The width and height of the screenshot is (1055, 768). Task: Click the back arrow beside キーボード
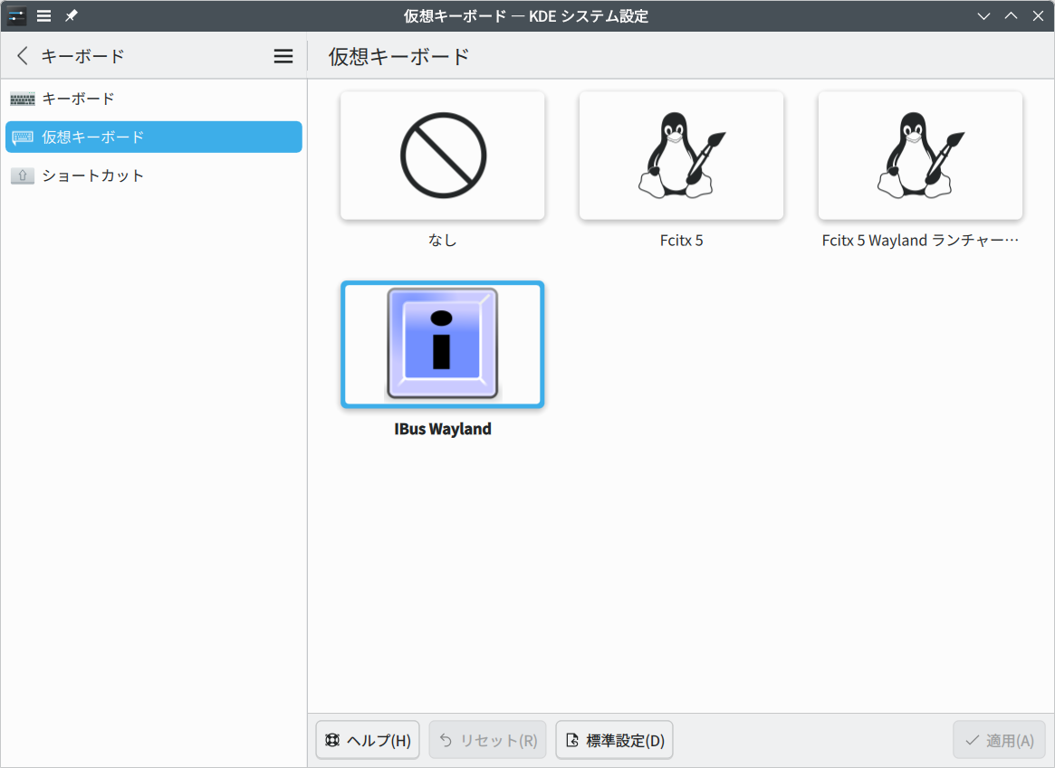23,56
